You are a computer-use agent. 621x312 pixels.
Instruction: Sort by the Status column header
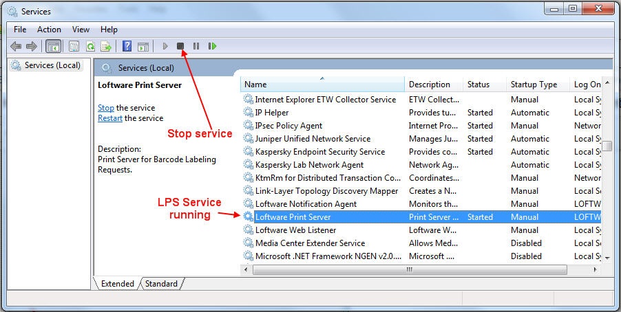click(x=485, y=85)
